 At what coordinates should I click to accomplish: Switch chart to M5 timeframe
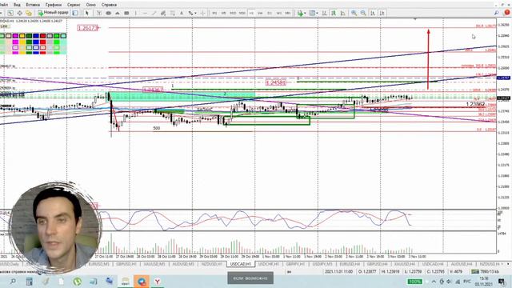click(x=224, y=13)
